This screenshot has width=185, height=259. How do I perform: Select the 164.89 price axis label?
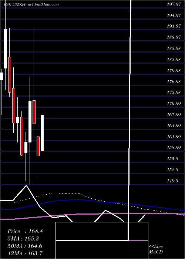174,126
